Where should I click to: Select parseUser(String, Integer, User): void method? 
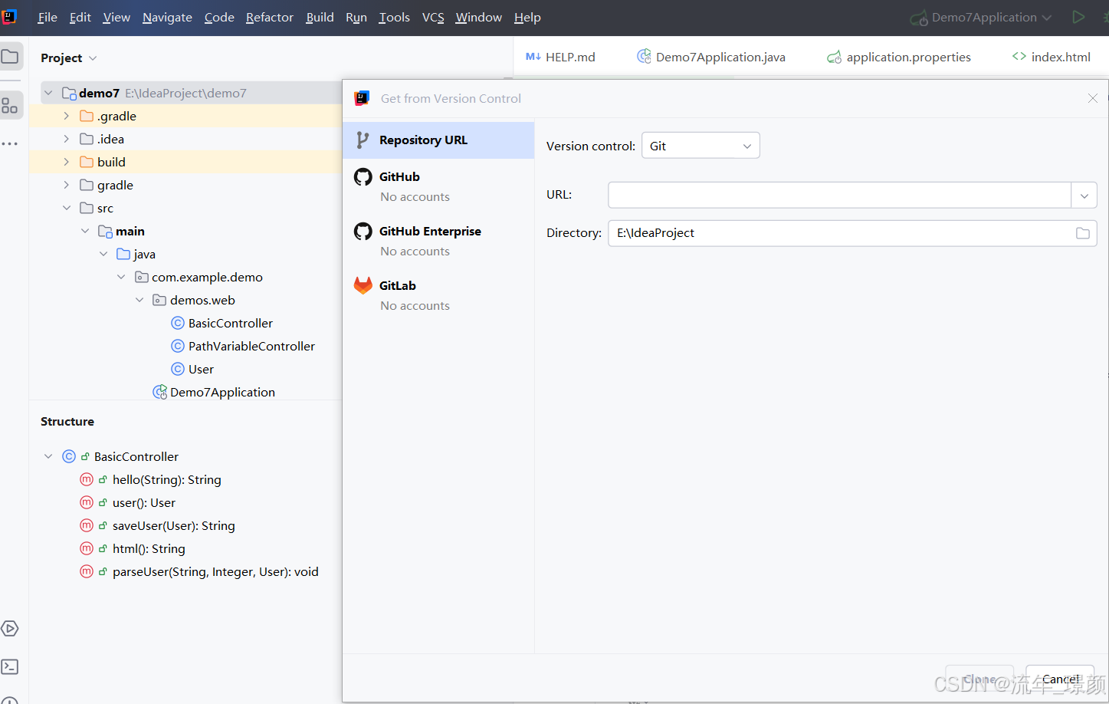point(215,571)
